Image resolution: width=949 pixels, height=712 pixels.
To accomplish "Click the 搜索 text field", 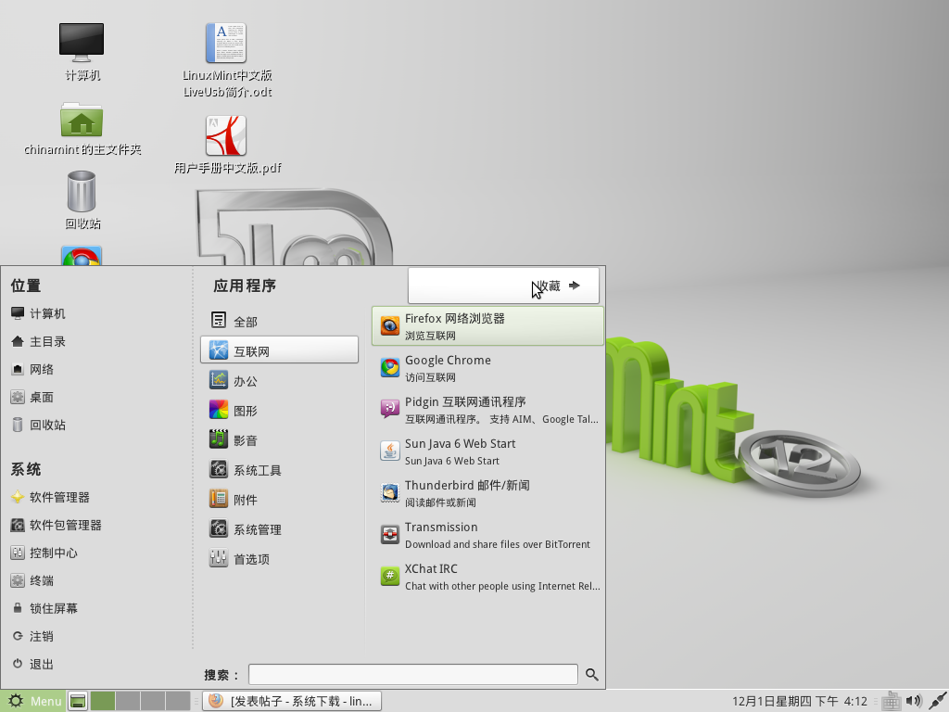I will pyautogui.click(x=412, y=675).
